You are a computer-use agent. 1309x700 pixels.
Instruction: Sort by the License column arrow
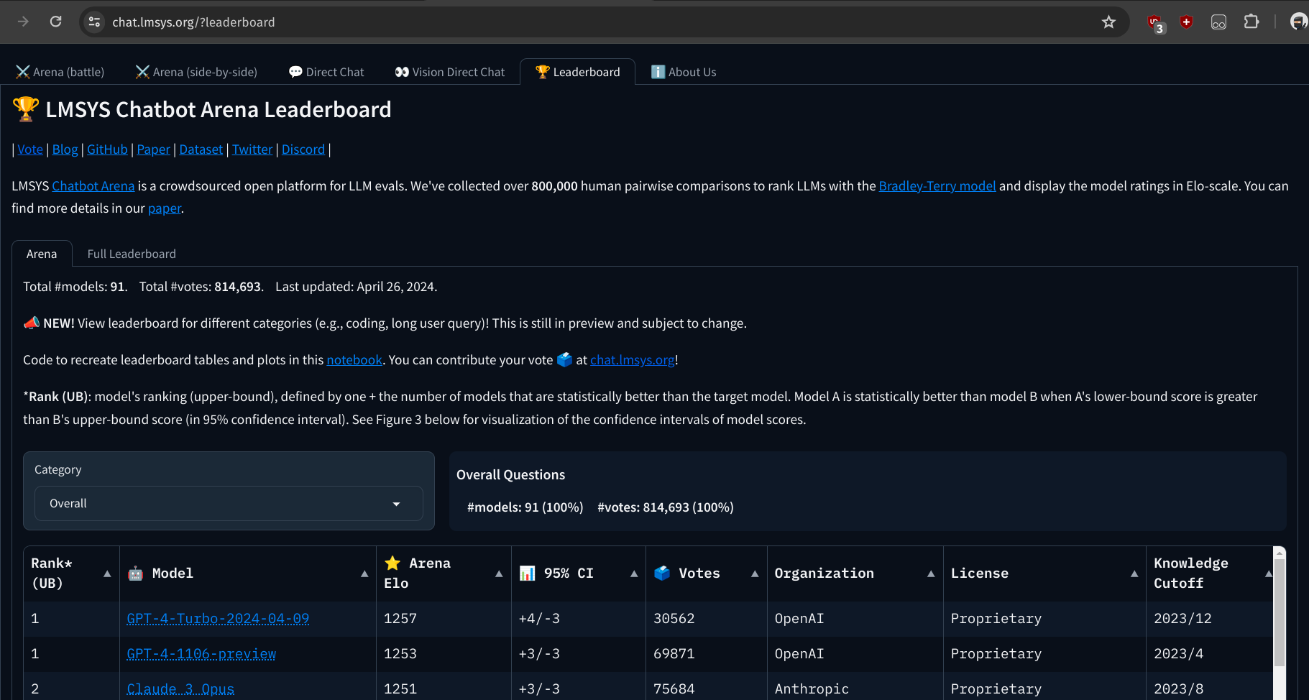click(1134, 574)
